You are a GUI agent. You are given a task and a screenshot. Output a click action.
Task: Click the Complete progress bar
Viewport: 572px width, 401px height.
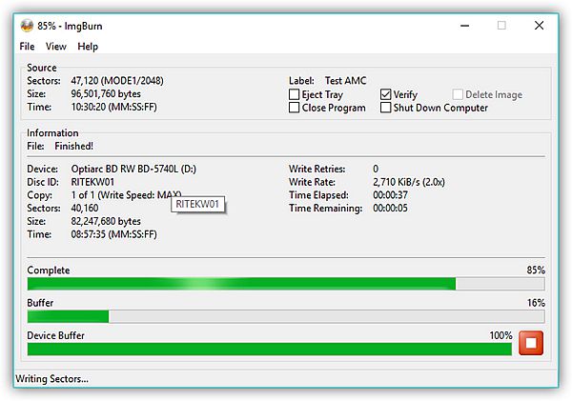(x=285, y=284)
